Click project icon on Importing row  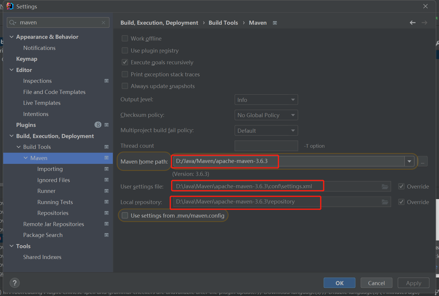[x=107, y=169]
